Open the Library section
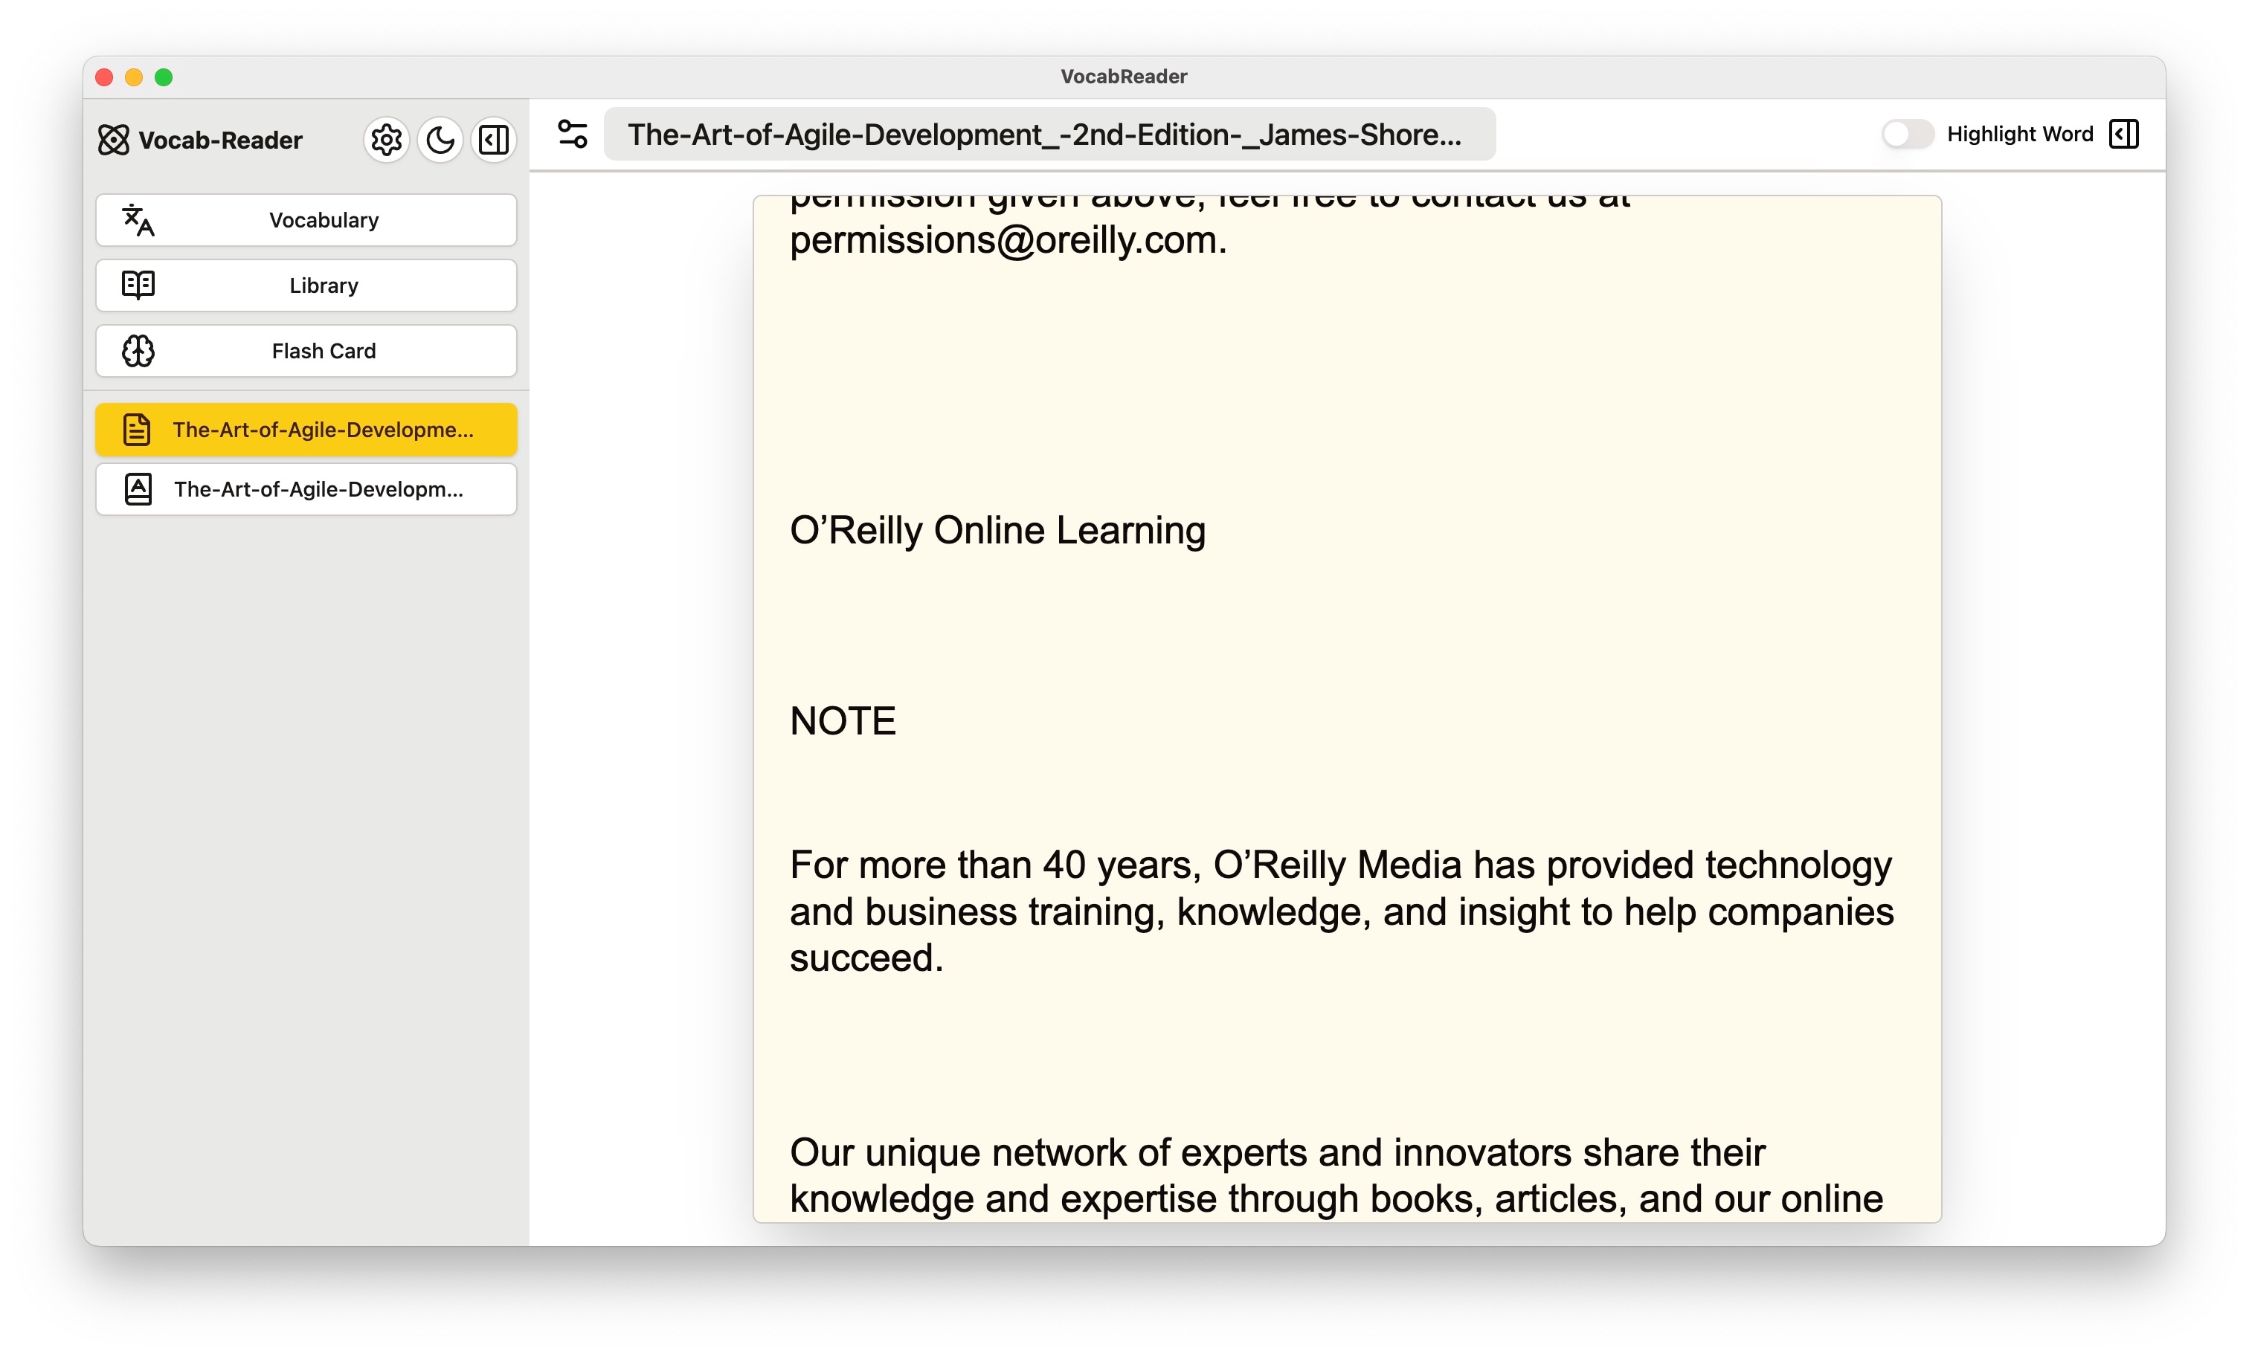Viewport: 2249px width, 1356px height. click(x=306, y=285)
